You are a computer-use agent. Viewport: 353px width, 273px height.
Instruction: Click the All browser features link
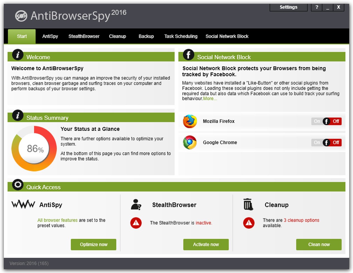(x=57, y=220)
